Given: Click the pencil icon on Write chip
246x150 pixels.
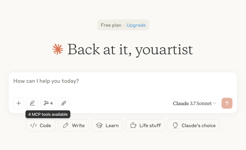Looking at the screenshot, I should point(66,126).
